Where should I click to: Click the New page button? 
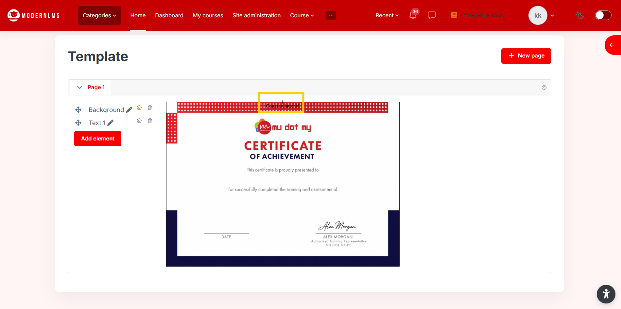pyautogui.click(x=526, y=56)
